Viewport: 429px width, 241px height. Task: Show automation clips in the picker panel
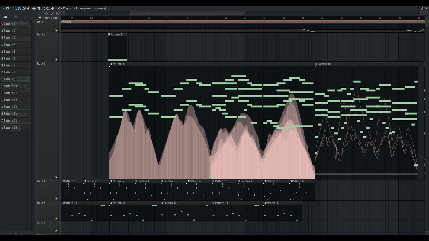[26, 17]
